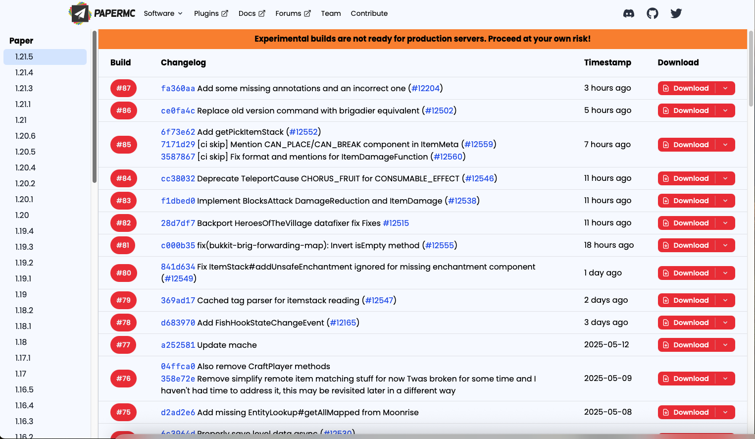This screenshot has height=439, width=755.
Task: Open commit ce0fa4c link
Action: (x=178, y=111)
